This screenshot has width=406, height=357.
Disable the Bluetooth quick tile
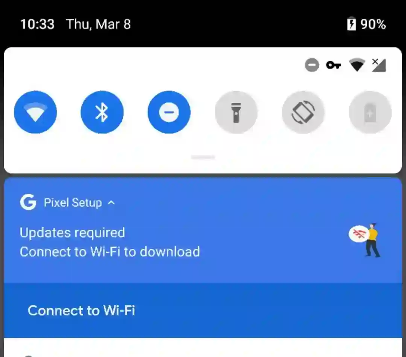point(102,112)
